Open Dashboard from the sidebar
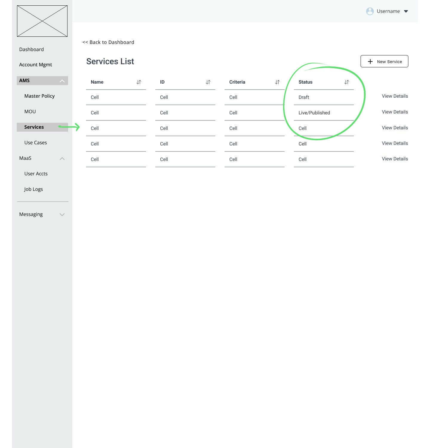This screenshot has width=430, height=448. (31, 49)
